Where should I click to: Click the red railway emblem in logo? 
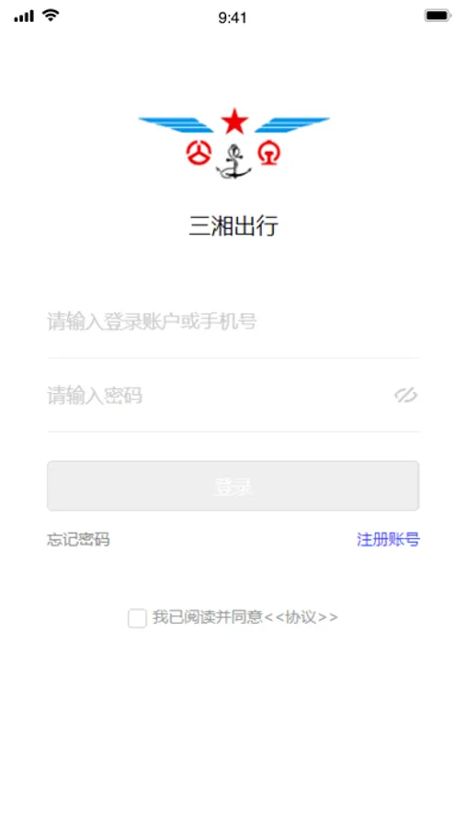tap(269, 153)
